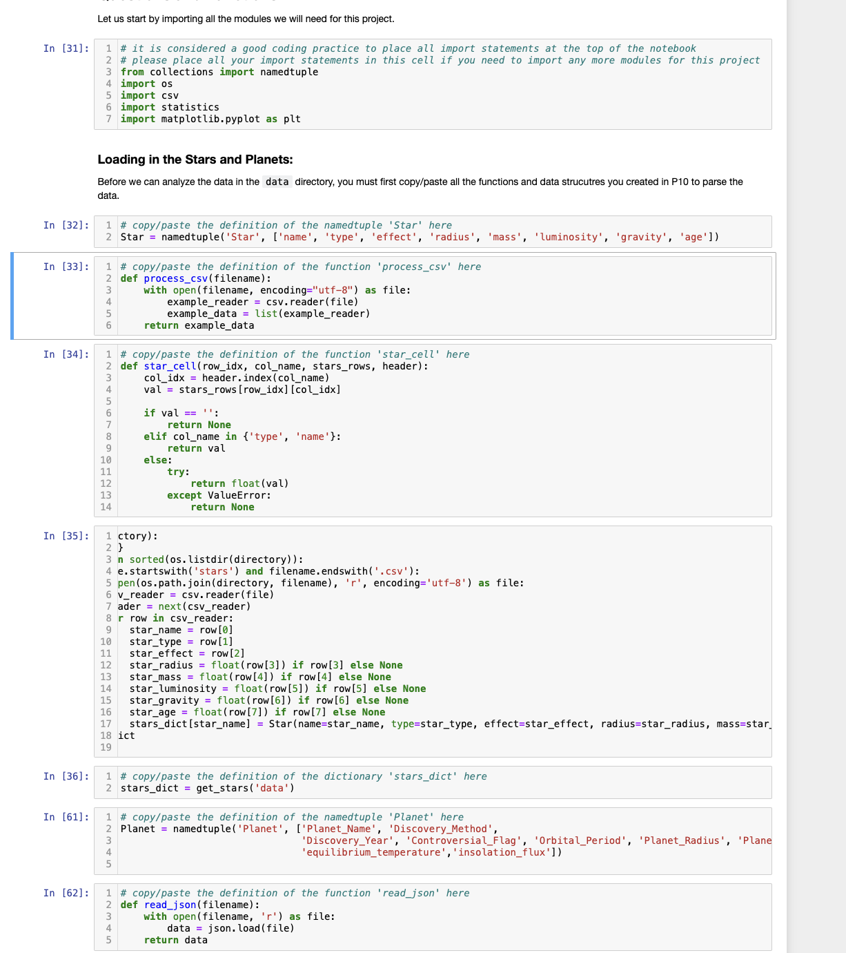Click the Star namedtuple definition line

(420, 237)
